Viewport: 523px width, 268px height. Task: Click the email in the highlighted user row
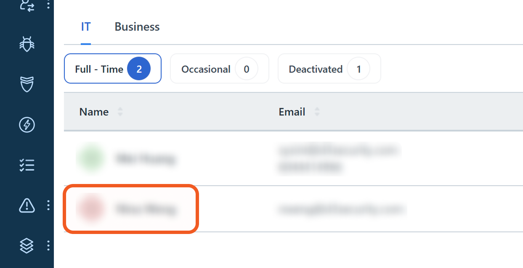(341, 209)
